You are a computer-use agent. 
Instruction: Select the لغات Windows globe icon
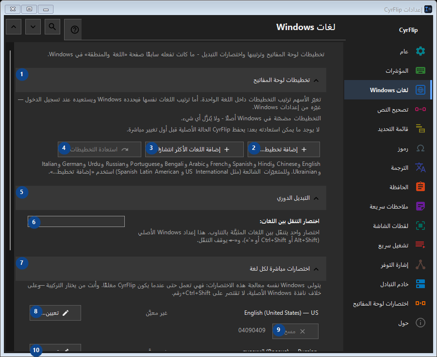pyautogui.click(x=420, y=90)
